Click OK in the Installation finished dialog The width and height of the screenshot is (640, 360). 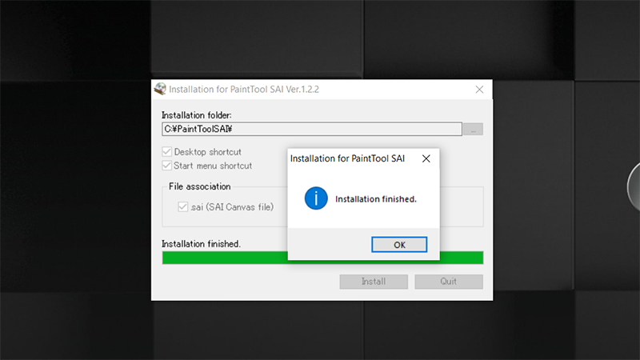(x=399, y=245)
